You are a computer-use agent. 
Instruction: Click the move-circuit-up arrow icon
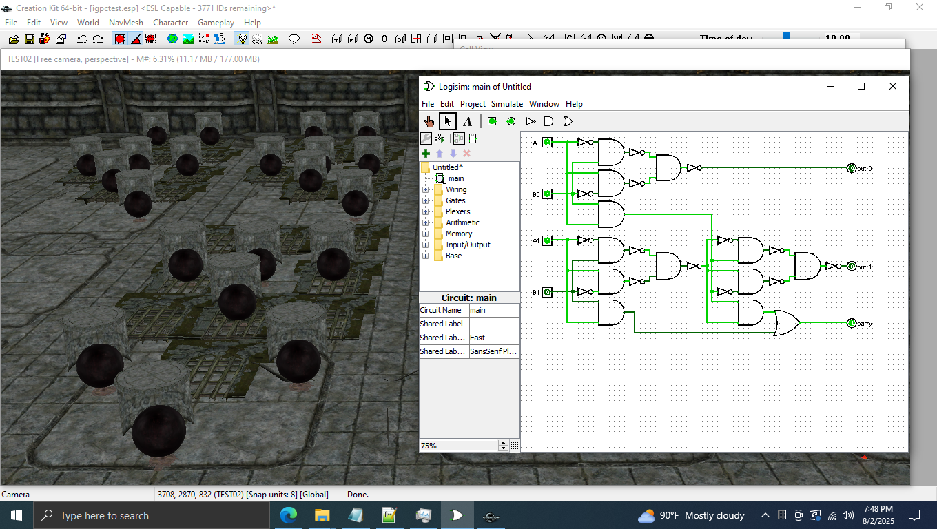(x=440, y=154)
